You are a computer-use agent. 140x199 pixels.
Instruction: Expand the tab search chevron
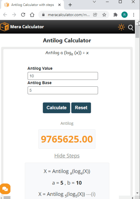point(94,2)
